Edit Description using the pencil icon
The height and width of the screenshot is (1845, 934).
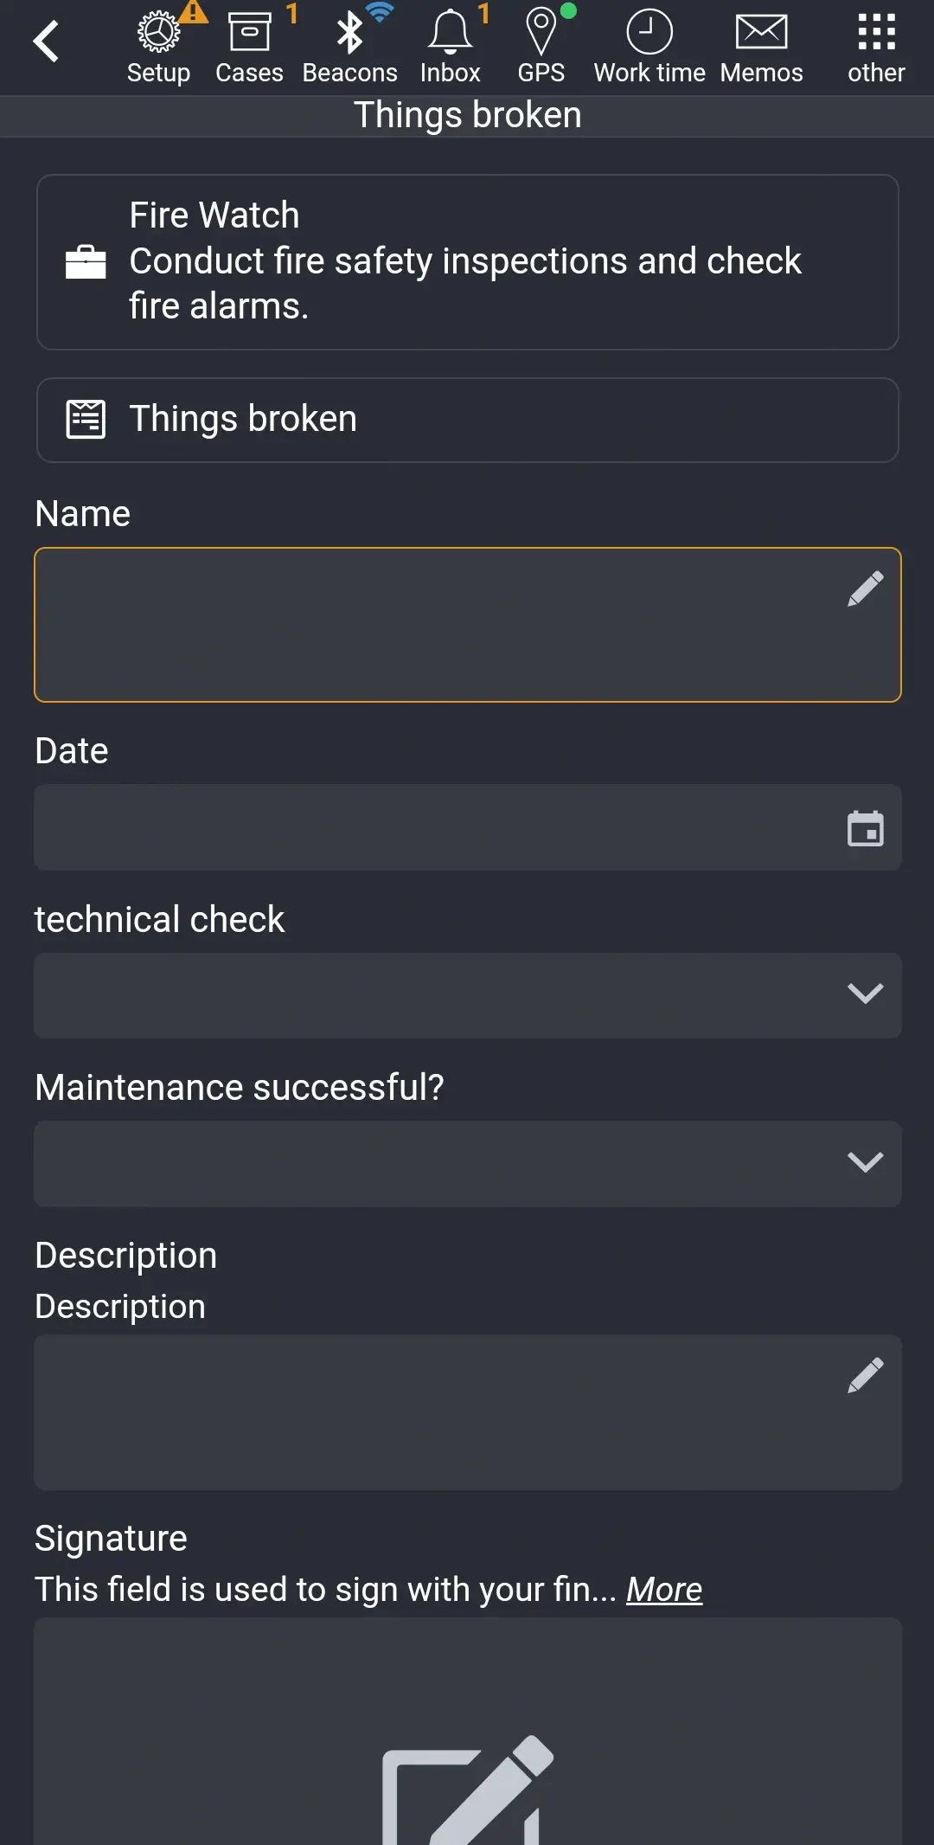[864, 1372]
